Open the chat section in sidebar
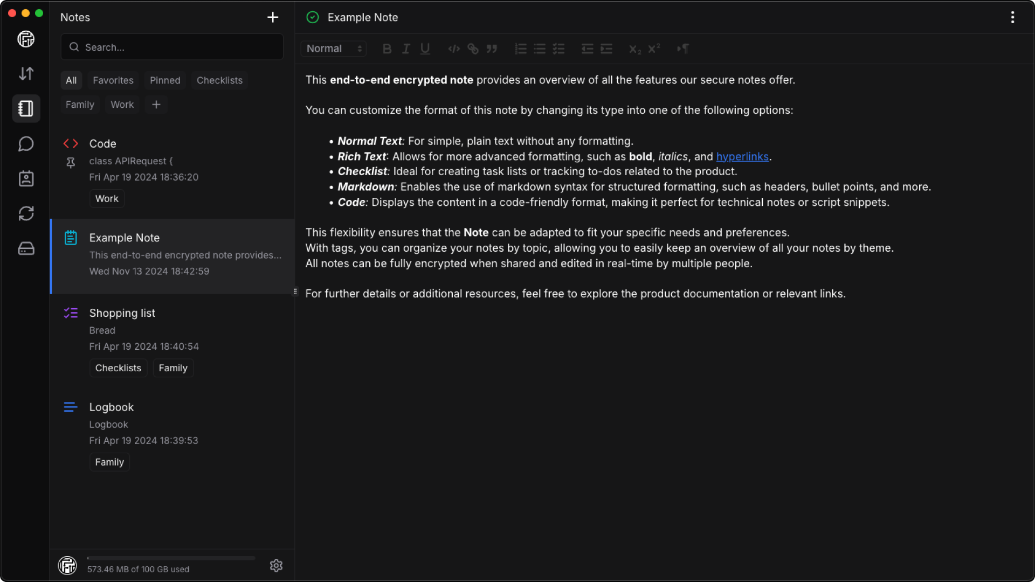 coord(26,144)
